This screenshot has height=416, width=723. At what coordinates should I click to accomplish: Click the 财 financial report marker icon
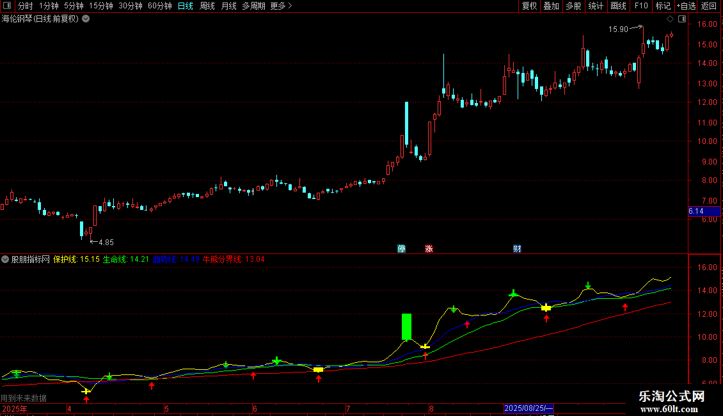(518, 249)
